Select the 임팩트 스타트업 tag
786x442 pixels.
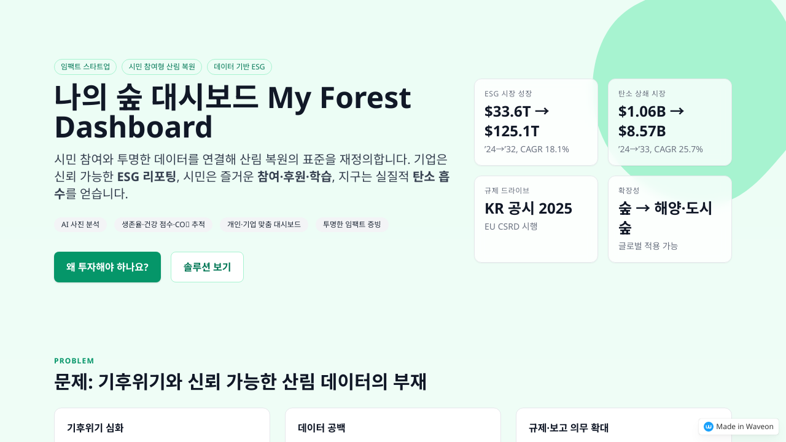pyautogui.click(x=85, y=67)
